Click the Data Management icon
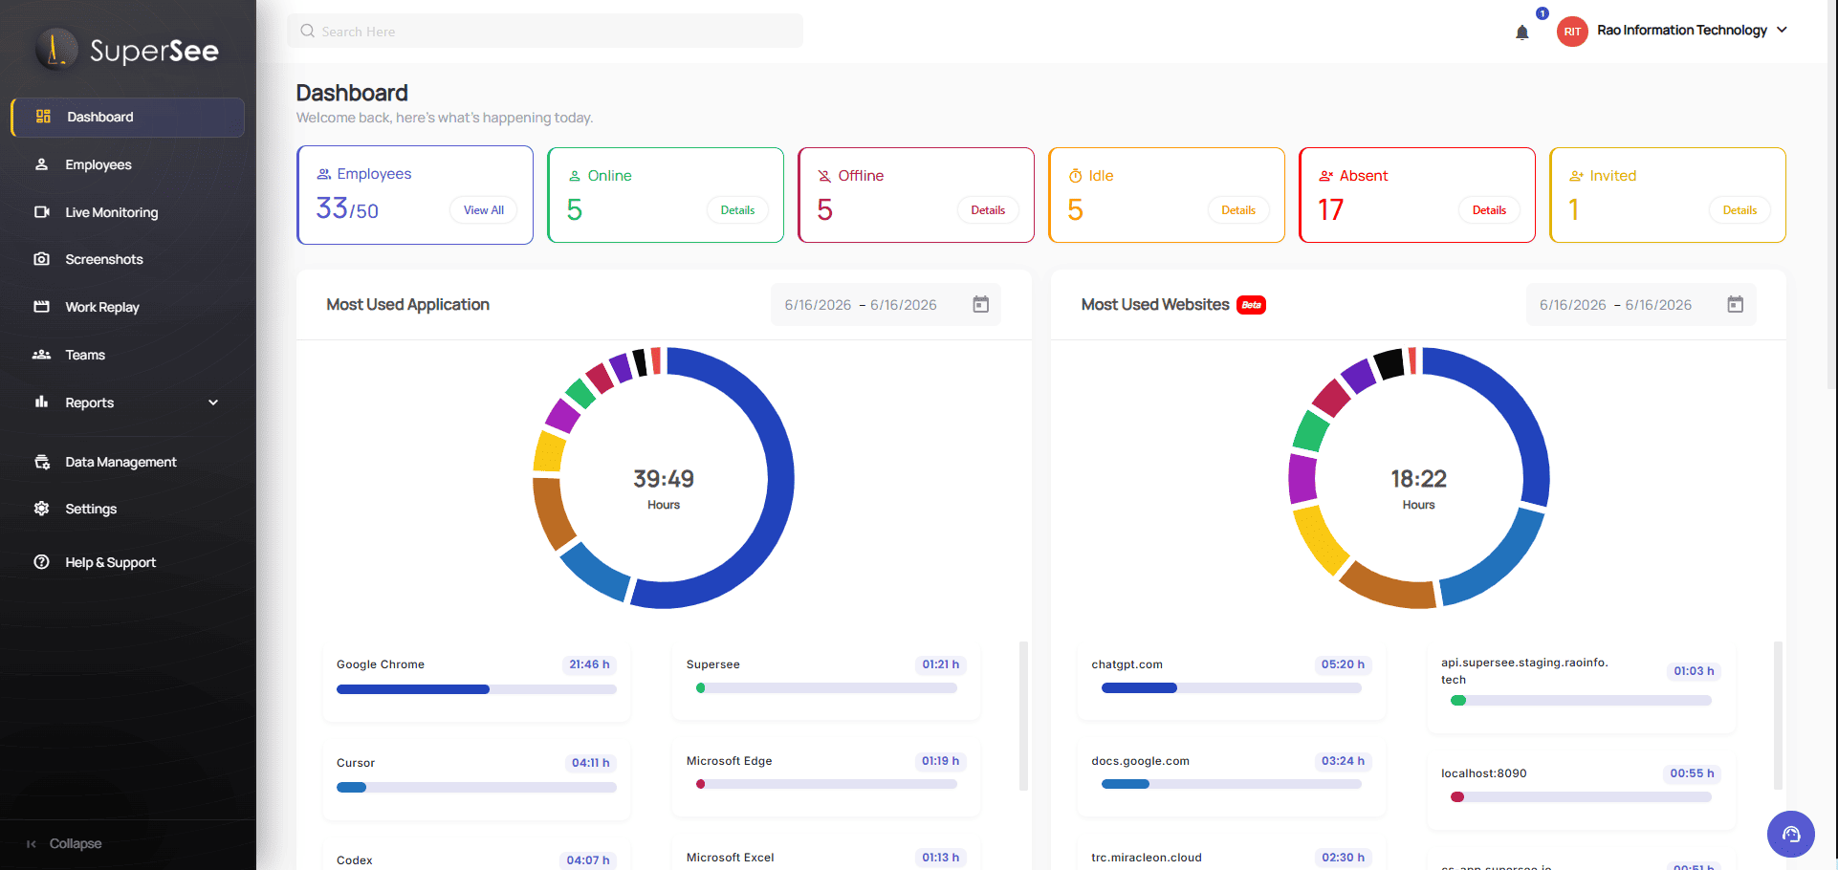Image resolution: width=1838 pixels, height=870 pixels. [41, 462]
